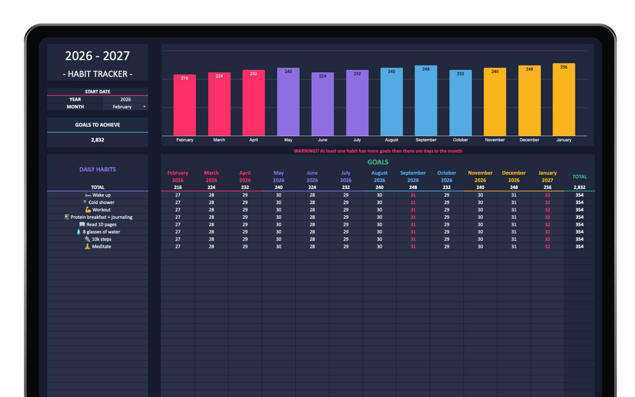Viewport: 635px width, 397px height.
Task: Click the Cold shower July goal 29
Action: pos(346,202)
